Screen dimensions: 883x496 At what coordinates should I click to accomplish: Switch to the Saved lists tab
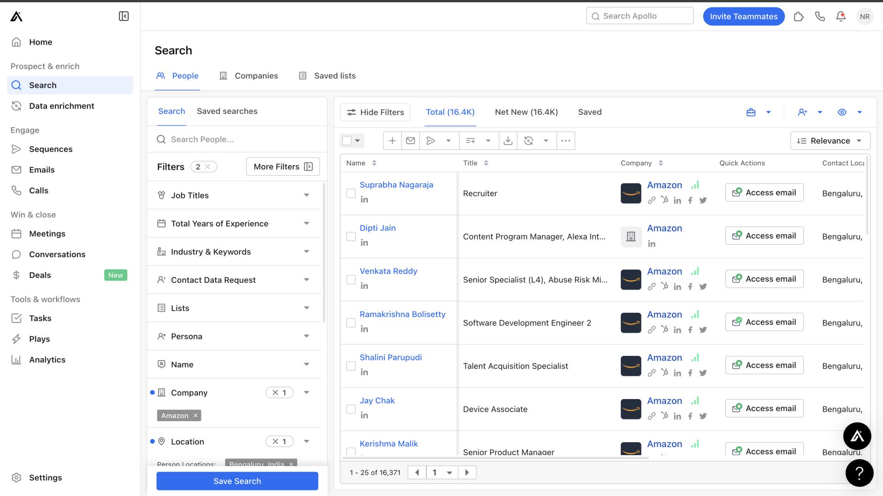pyautogui.click(x=327, y=76)
